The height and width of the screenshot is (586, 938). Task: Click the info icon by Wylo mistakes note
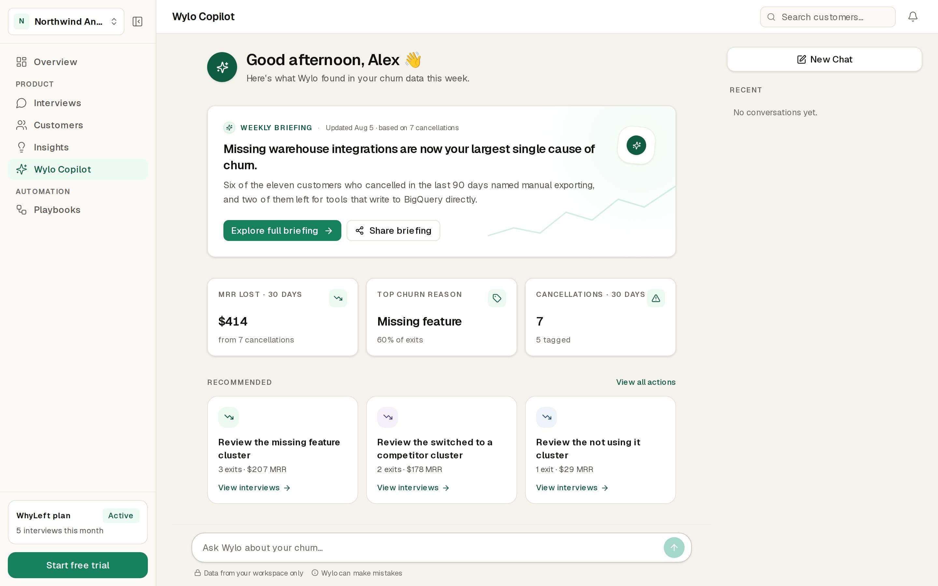coord(315,573)
